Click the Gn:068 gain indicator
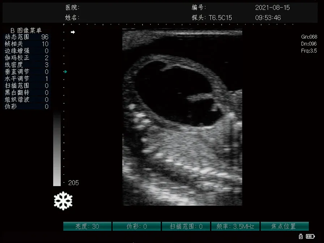This screenshot has height=243, width=324. click(310, 36)
